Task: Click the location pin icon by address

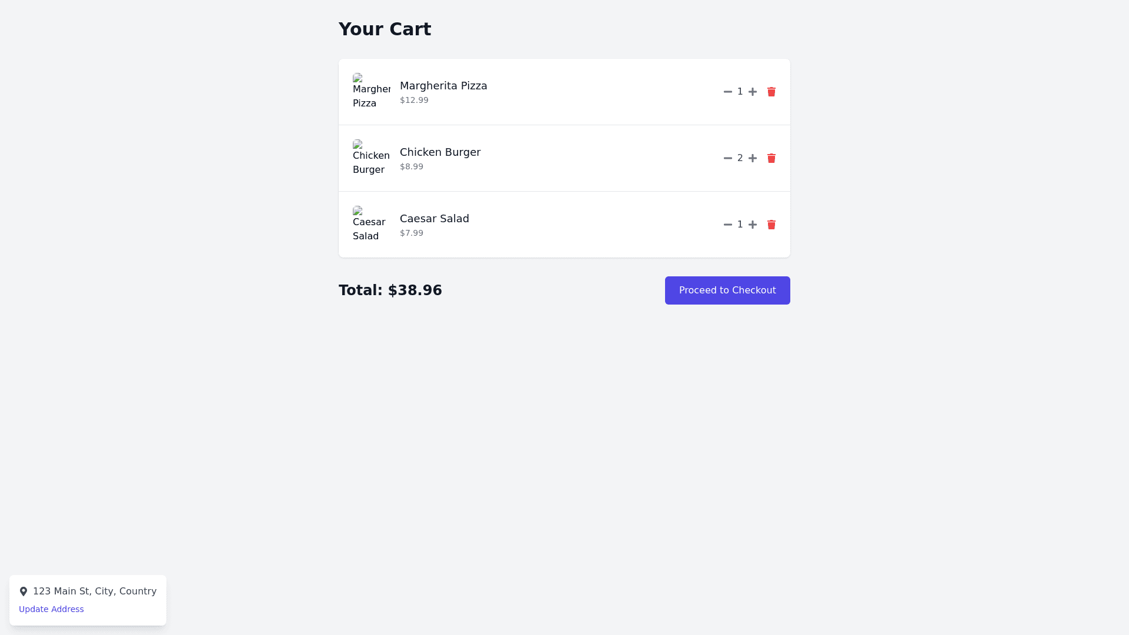Action: (x=24, y=591)
